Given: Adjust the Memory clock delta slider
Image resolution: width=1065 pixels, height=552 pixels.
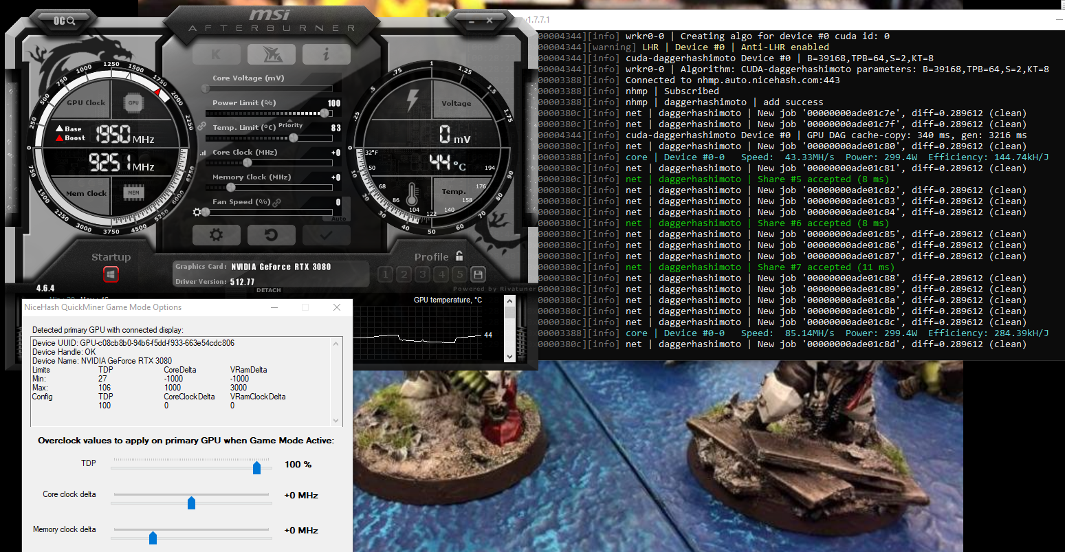Looking at the screenshot, I should click(153, 538).
